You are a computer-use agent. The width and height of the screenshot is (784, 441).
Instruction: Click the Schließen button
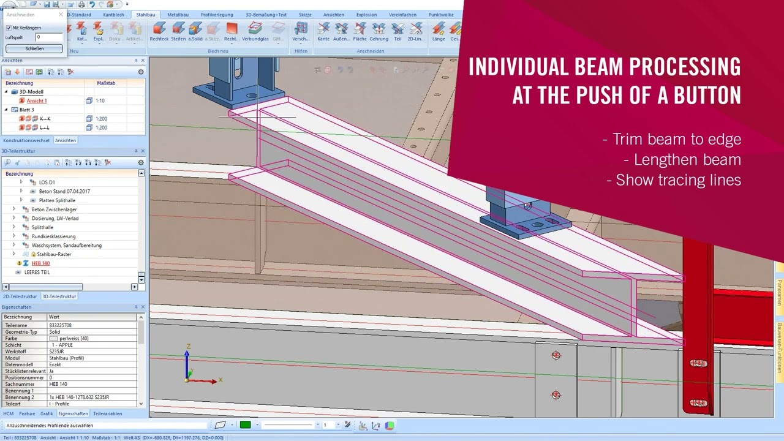tap(34, 48)
